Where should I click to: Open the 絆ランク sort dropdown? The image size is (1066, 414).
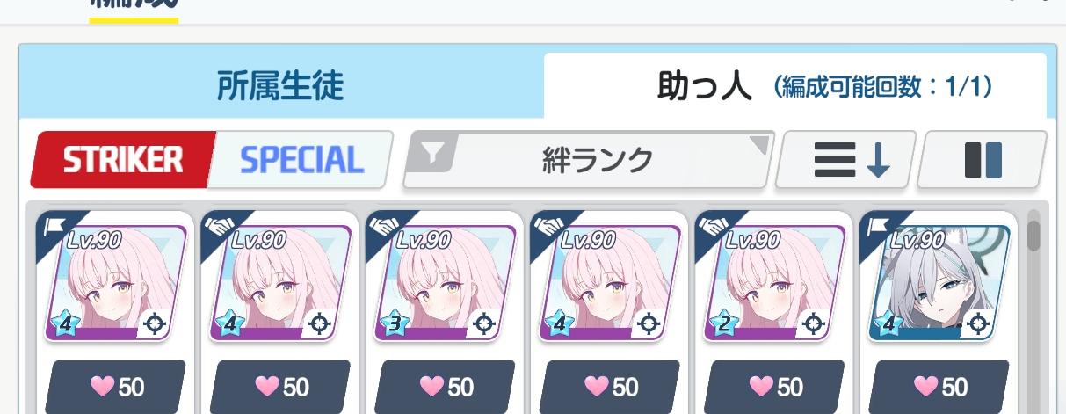[x=589, y=160]
